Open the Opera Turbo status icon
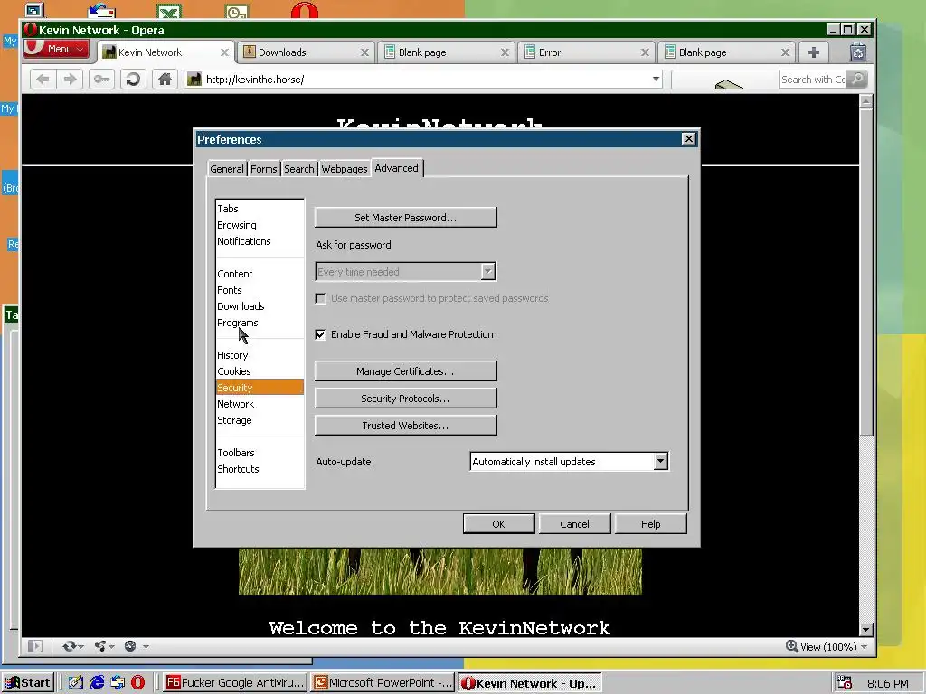926x694 pixels. click(x=130, y=646)
